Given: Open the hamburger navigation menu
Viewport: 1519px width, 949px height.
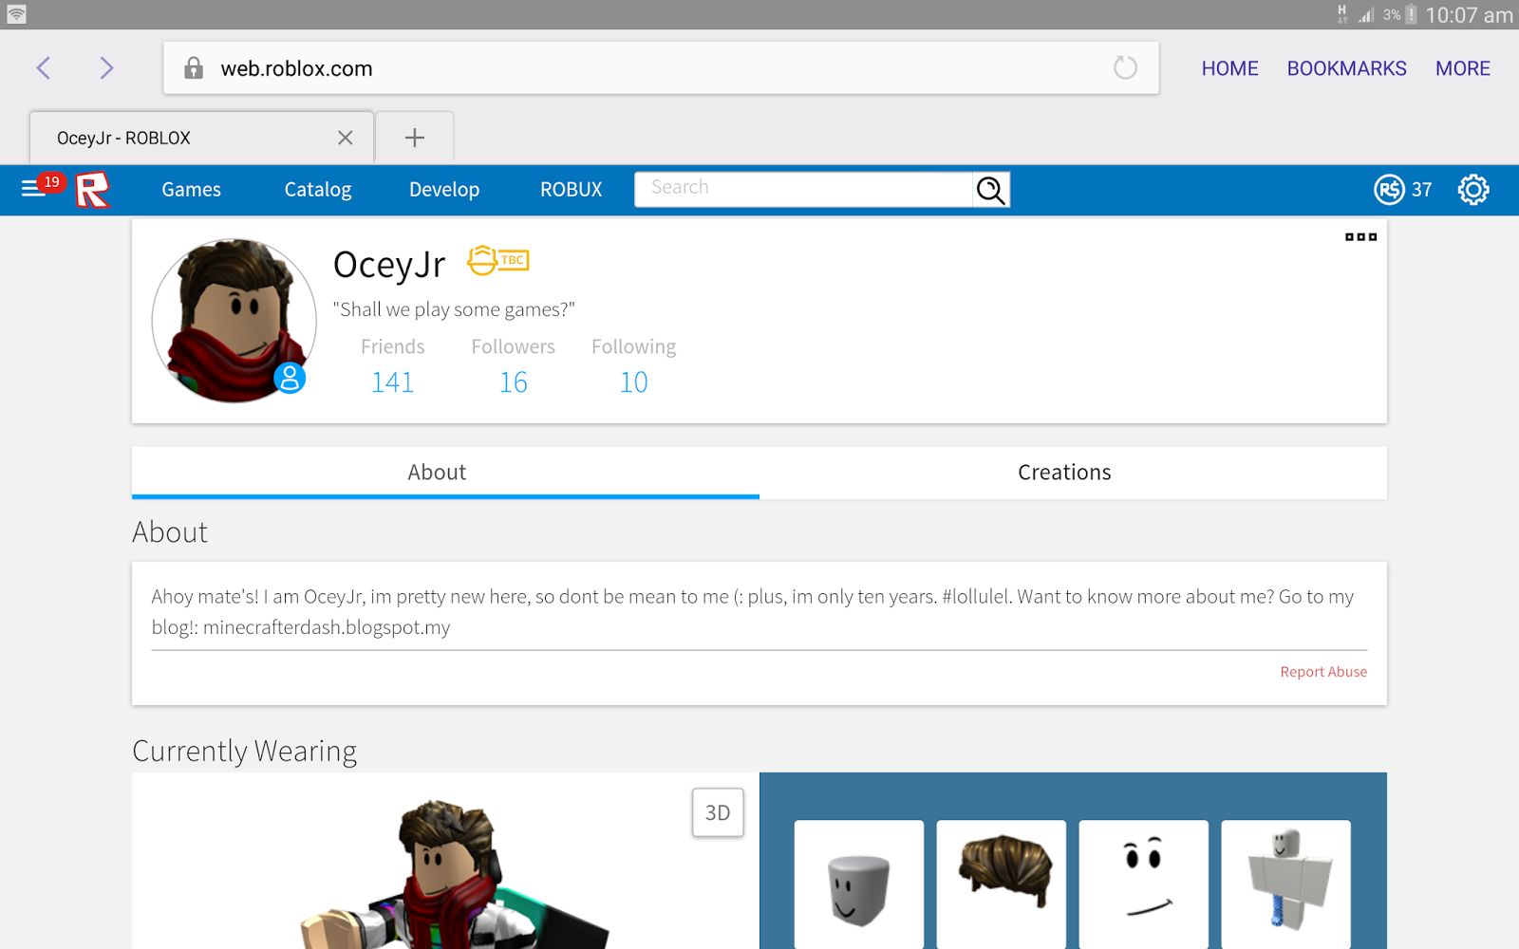Looking at the screenshot, I should coord(32,189).
